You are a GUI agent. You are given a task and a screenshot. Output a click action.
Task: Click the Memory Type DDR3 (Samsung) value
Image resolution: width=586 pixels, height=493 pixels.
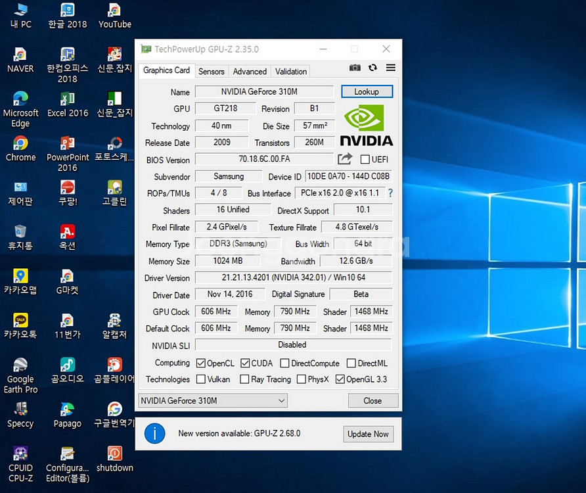pyautogui.click(x=238, y=243)
